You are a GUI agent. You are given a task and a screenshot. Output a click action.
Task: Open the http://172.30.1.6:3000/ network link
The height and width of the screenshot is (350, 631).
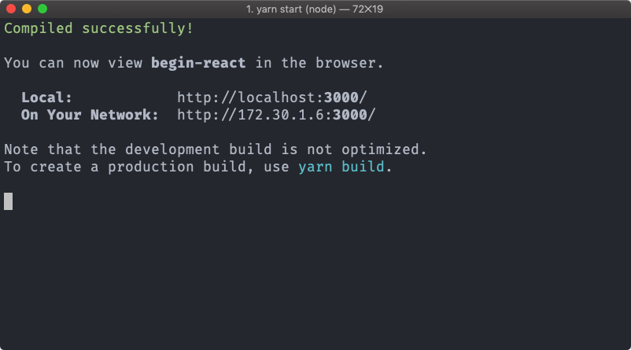276,115
